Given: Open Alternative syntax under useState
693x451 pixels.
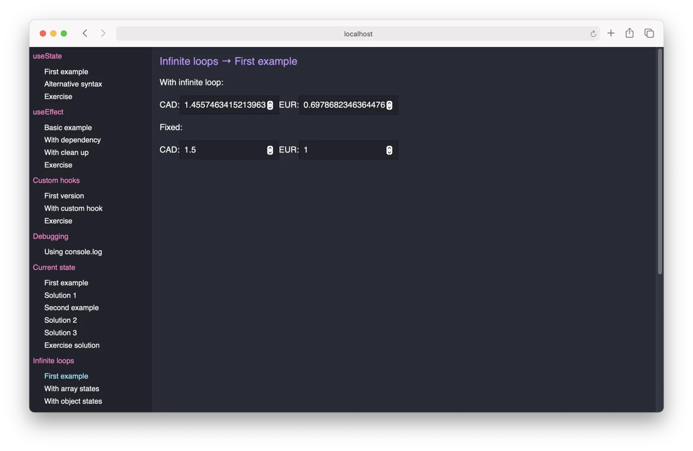Looking at the screenshot, I should coord(73,84).
